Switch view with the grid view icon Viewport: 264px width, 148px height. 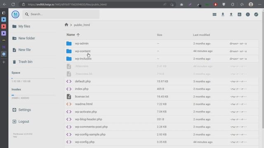214,14
